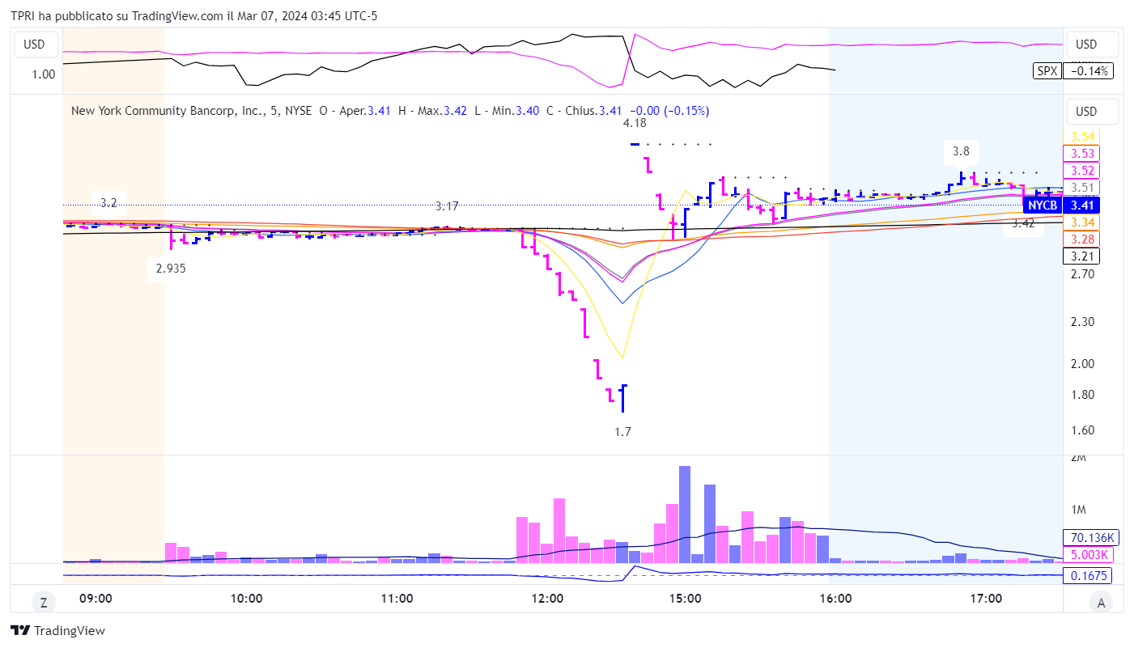Image resolution: width=1134 pixels, height=648 pixels.
Task: Click the 0.1675 indicator value label
Action: [1089, 576]
